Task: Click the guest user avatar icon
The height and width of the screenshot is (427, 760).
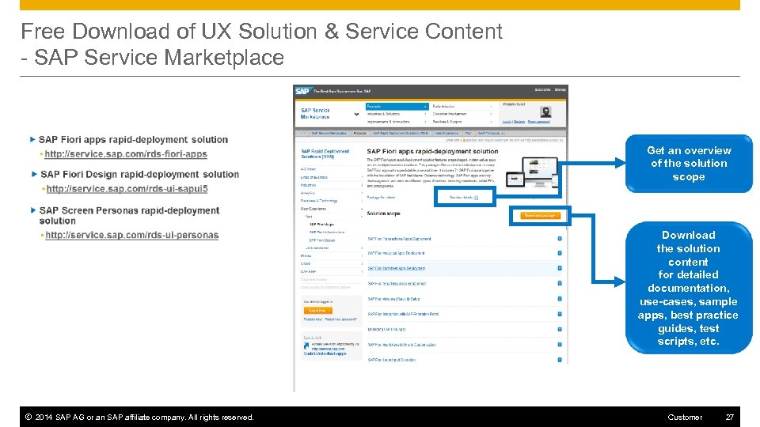Action: coord(545,112)
